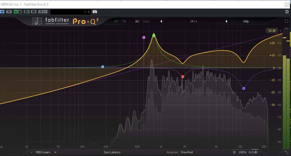Open host window menu triangle at top right
The height and width of the screenshot is (156, 291).
(287, 12)
